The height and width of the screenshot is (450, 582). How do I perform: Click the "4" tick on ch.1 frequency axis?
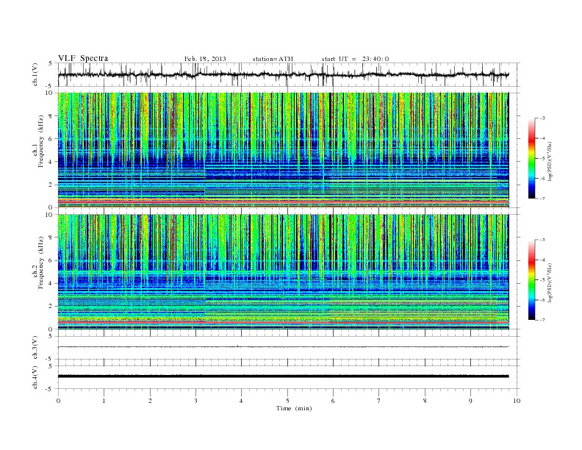[x=51, y=162]
